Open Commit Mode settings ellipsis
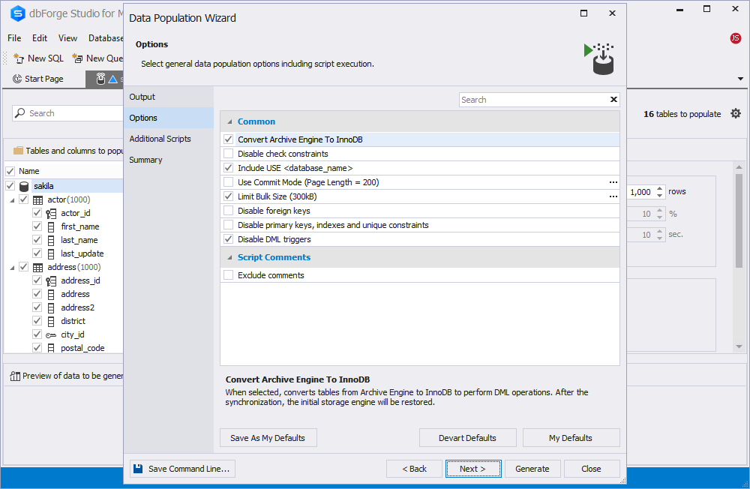750x489 pixels. 613,182
